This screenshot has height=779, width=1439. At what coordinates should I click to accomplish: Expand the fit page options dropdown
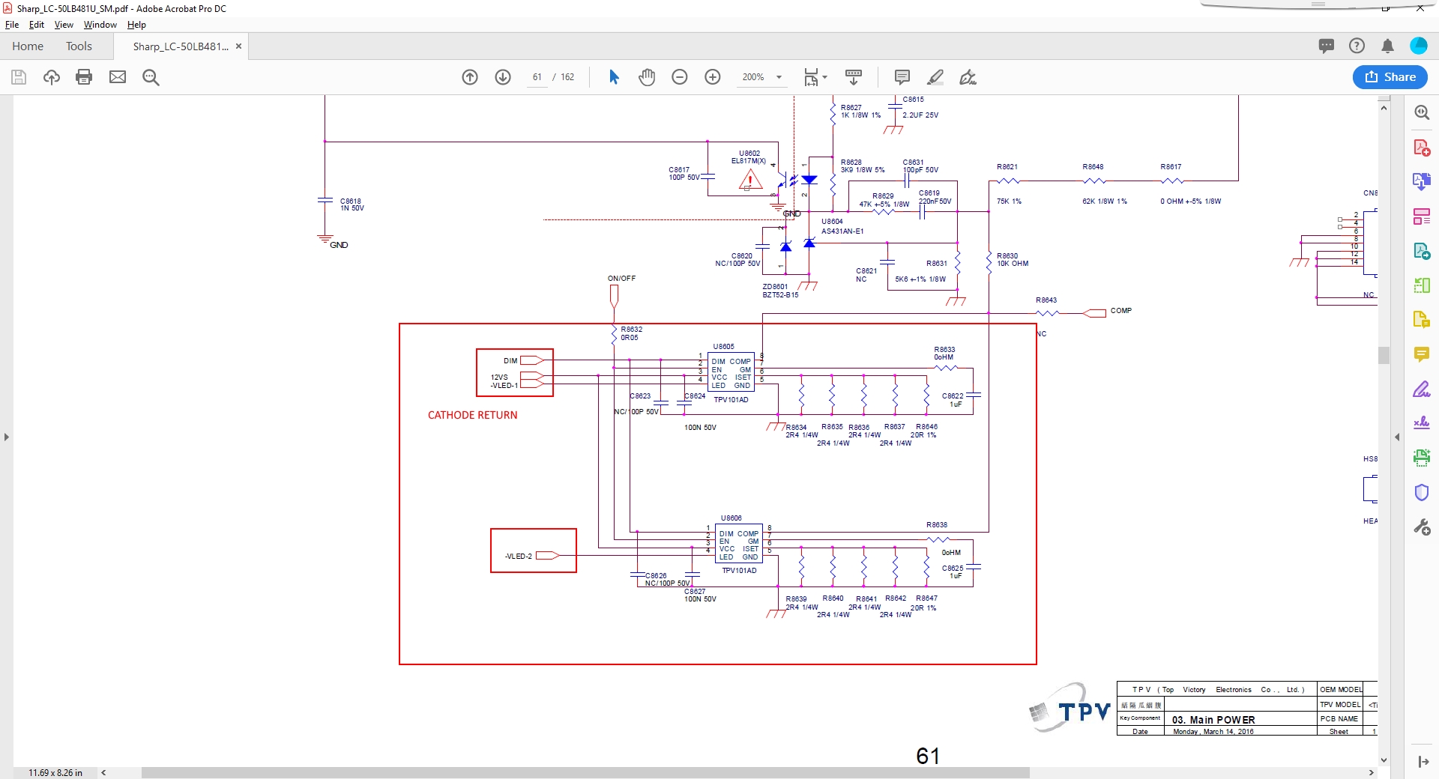tap(824, 77)
